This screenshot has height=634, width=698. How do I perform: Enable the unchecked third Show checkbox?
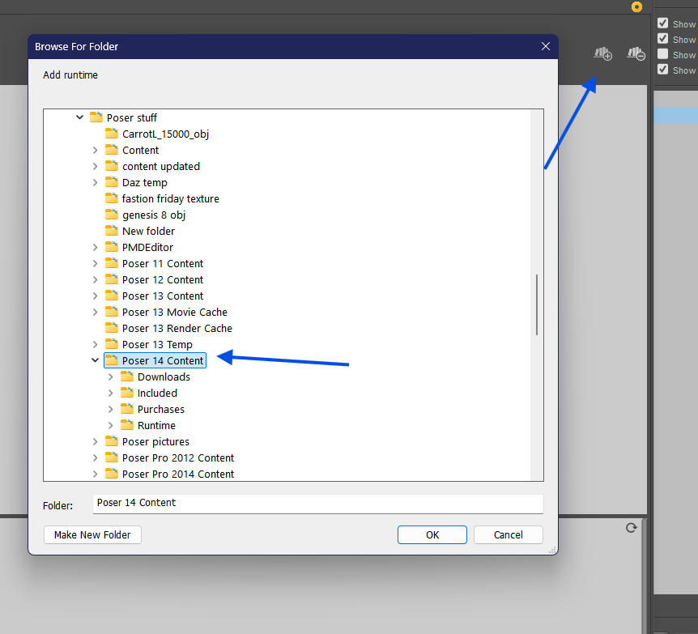click(x=663, y=54)
